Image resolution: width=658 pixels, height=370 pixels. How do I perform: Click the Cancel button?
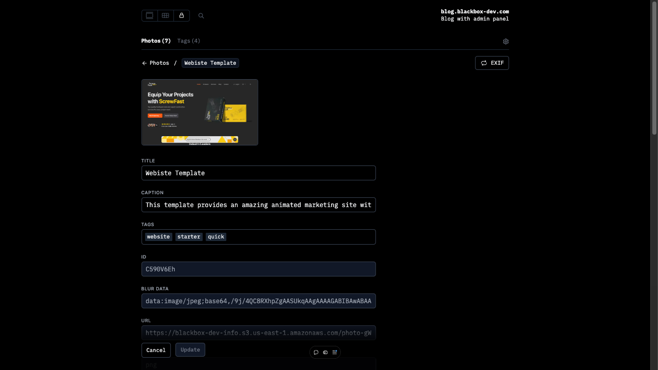[x=156, y=350]
